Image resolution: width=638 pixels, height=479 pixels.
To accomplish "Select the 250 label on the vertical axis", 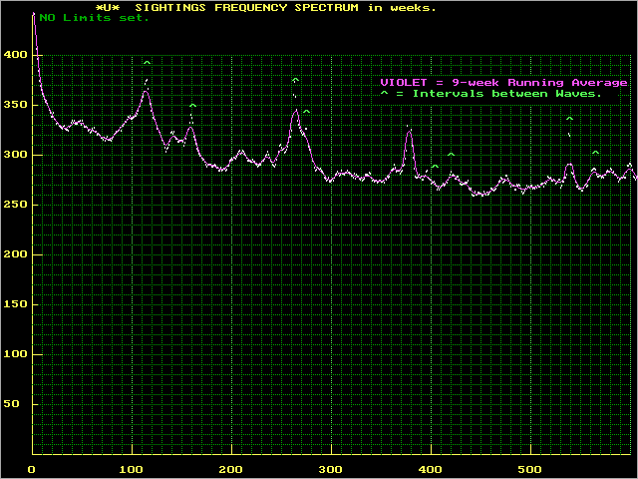I will (13, 205).
